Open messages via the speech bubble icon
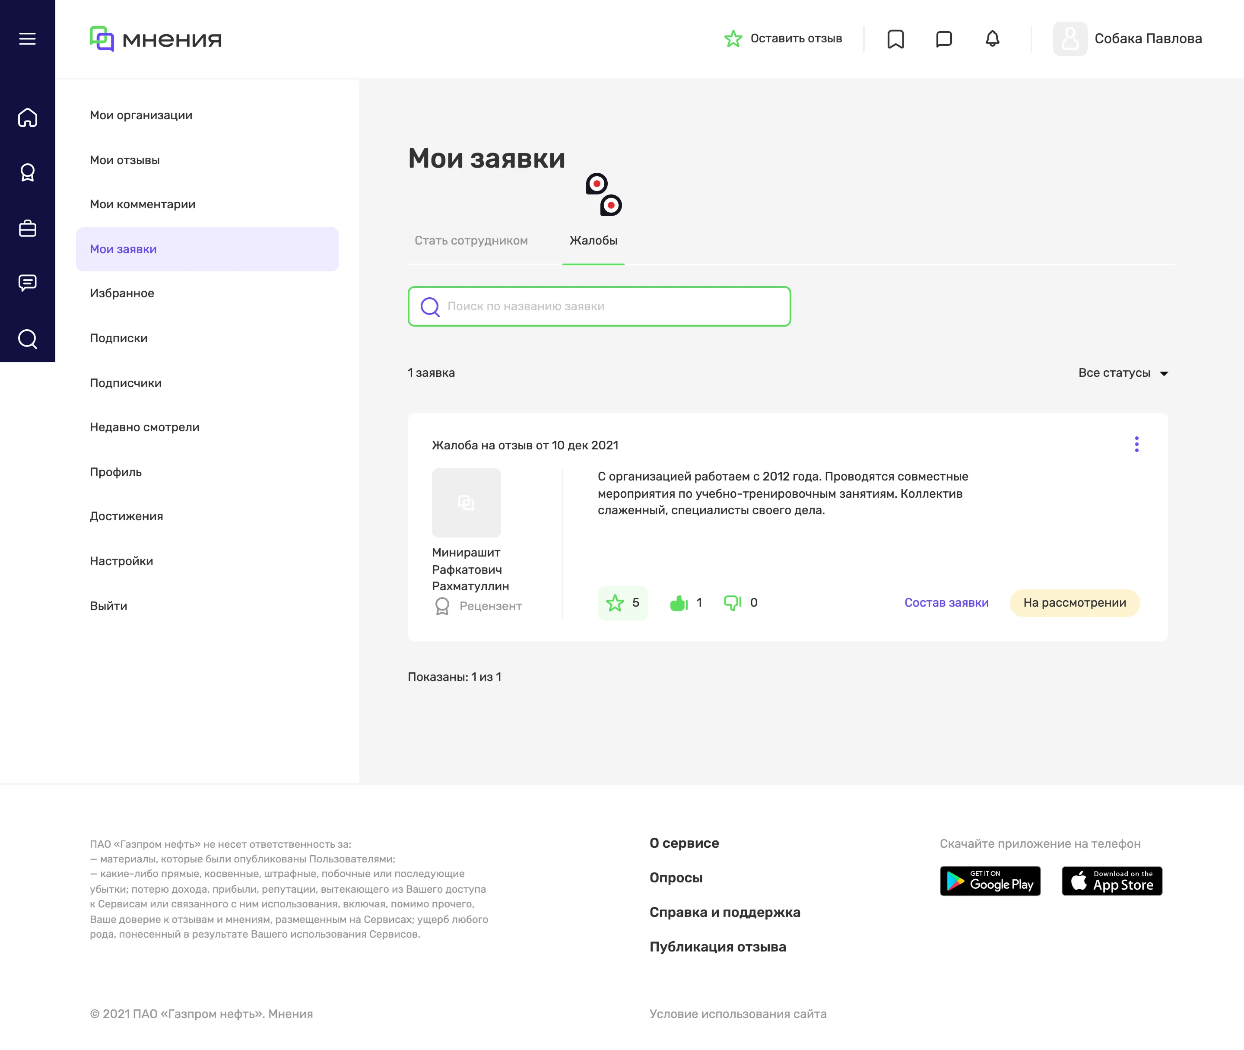Image resolution: width=1244 pixels, height=1050 pixels. (943, 39)
